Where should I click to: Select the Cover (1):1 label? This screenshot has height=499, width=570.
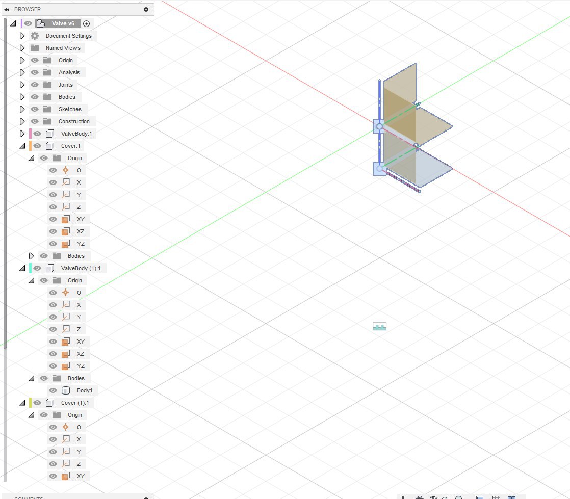(75, 403)
